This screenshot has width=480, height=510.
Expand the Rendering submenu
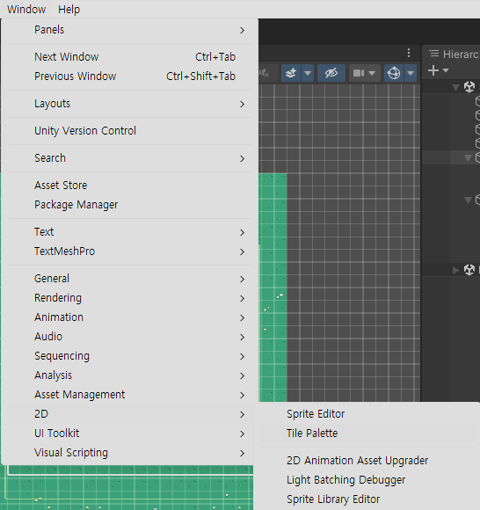tap(129, 298)
